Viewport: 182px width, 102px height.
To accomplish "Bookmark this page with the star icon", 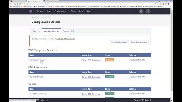I will 158,4.
